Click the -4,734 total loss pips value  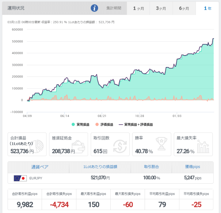pos(59,204)
